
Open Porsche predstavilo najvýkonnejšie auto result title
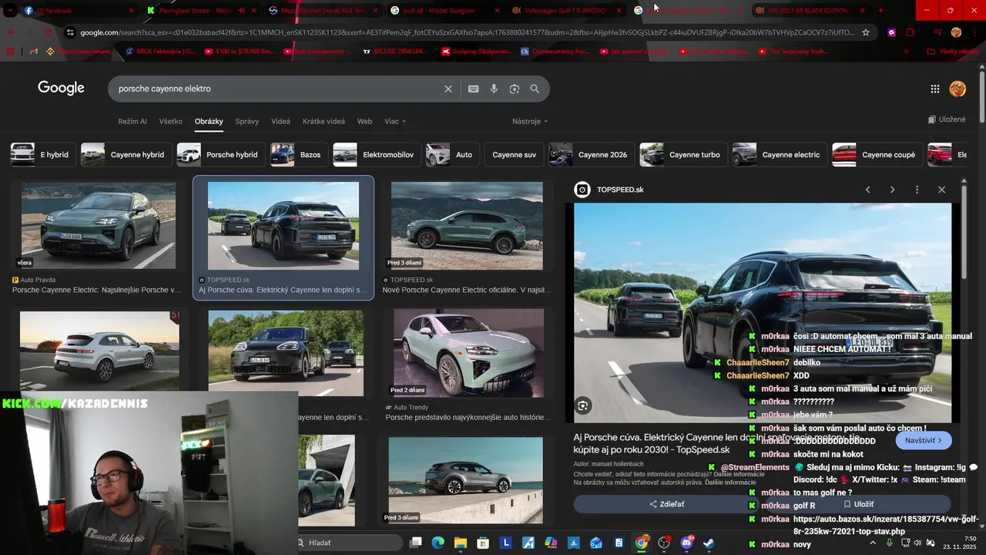click(x=468, y=417)
